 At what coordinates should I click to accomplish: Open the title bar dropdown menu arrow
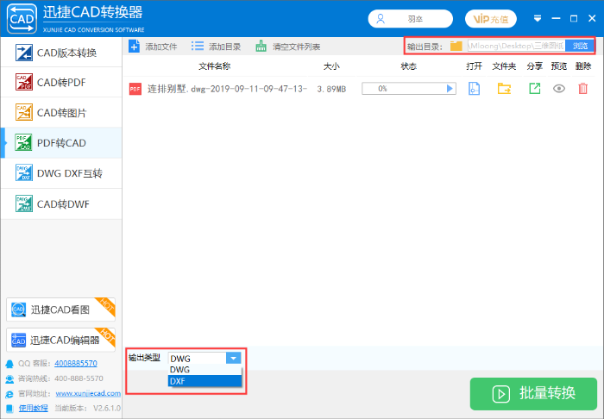point(538,18)
